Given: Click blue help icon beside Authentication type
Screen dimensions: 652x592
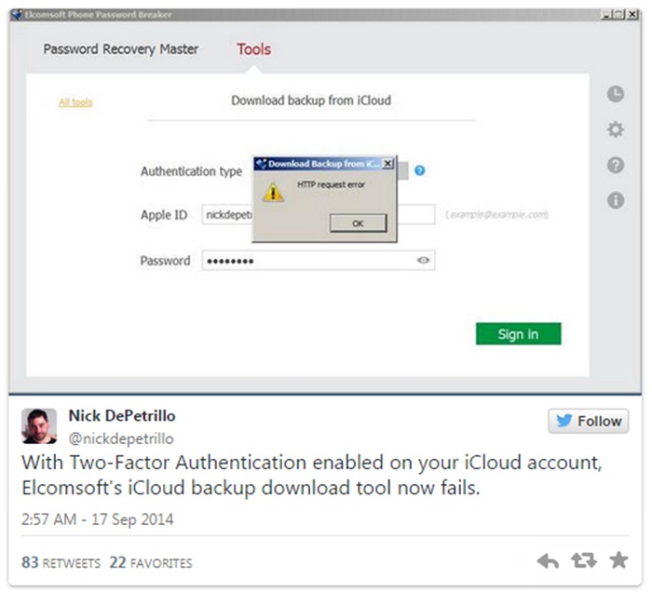Looking at the screenshot, I should pyautogui.click(x=420, y=170).
